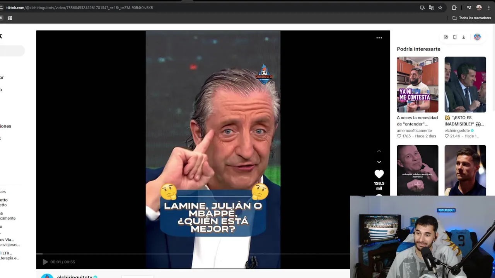This screenshot has height=278, width=495.
Task: Go to the next video with the down chevron
Action: click(379, 162)
